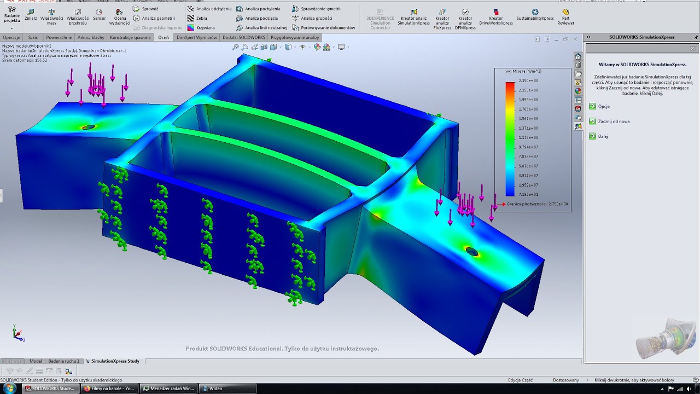Toggle Krzywizna curvature display
Viewport: 700px width, 394px height.
point(201,27)
